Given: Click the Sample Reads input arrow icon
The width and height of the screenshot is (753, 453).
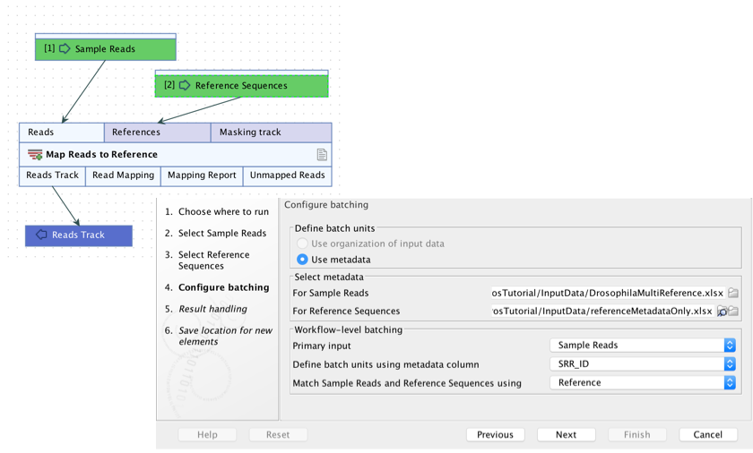Looking at the screenshot, I should point(65,49).
